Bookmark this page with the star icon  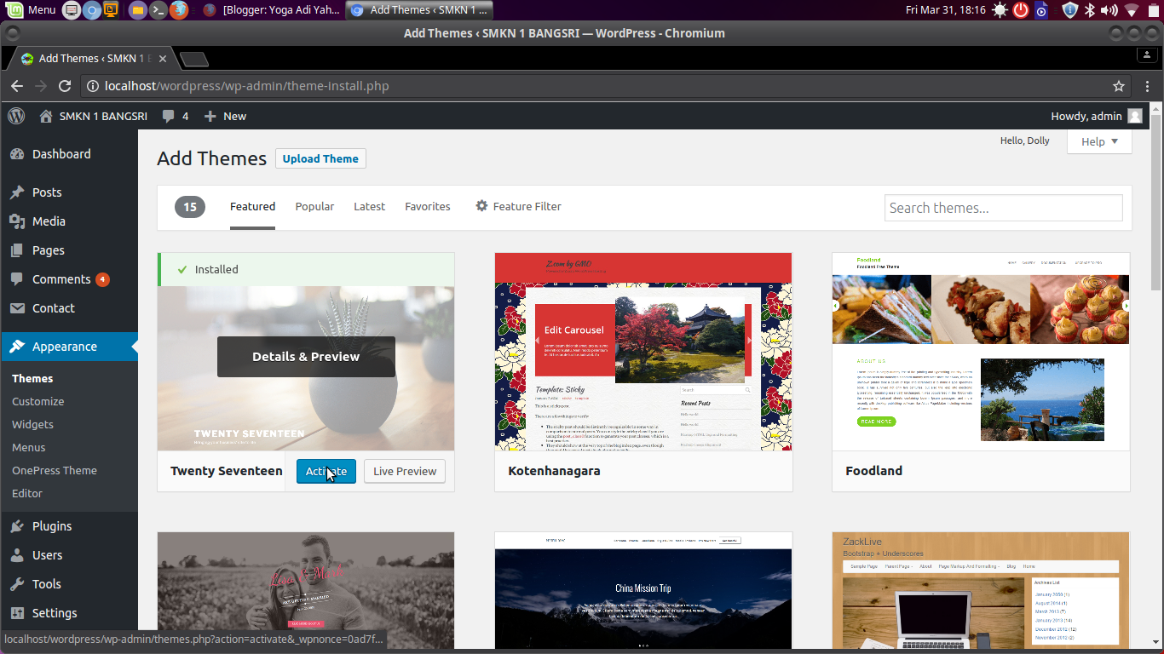click(1119, 86)
